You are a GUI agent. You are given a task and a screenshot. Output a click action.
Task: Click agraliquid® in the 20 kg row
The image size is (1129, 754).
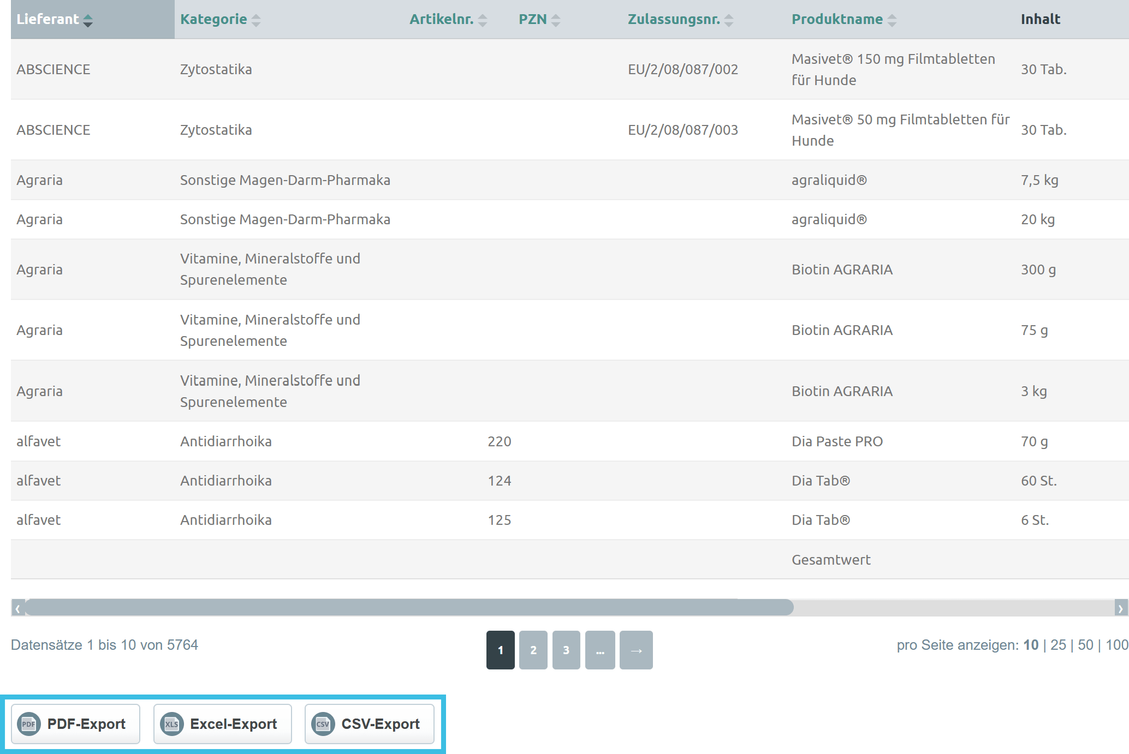click(829, 219)
